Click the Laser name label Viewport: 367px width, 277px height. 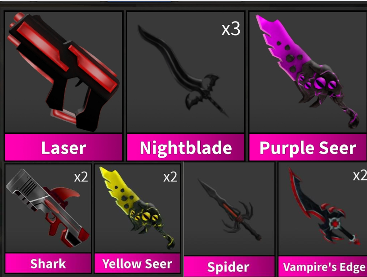pos(64,148)
